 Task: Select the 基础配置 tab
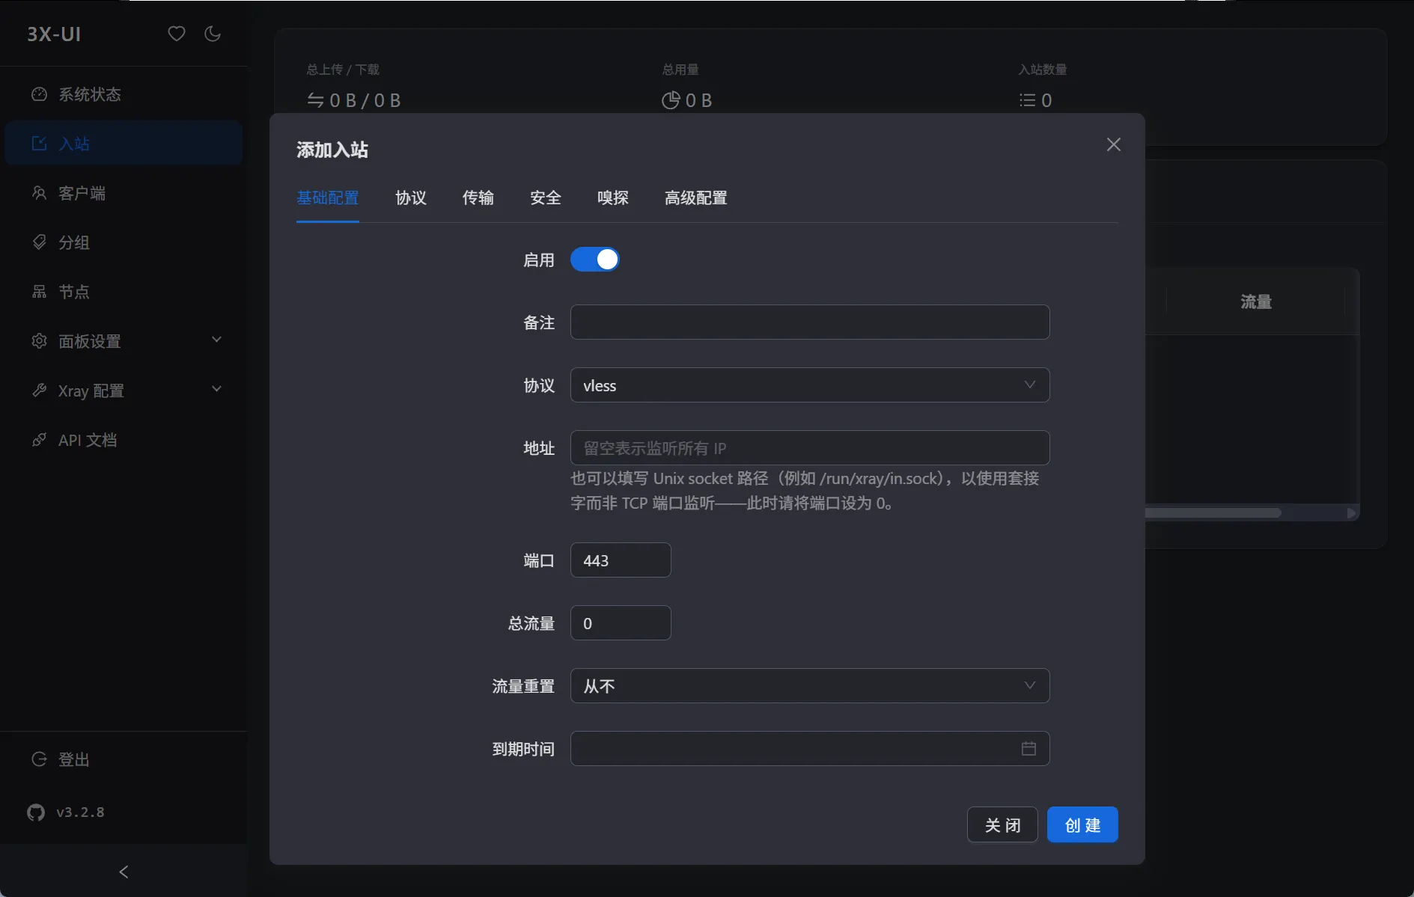(x=328, y=198)
